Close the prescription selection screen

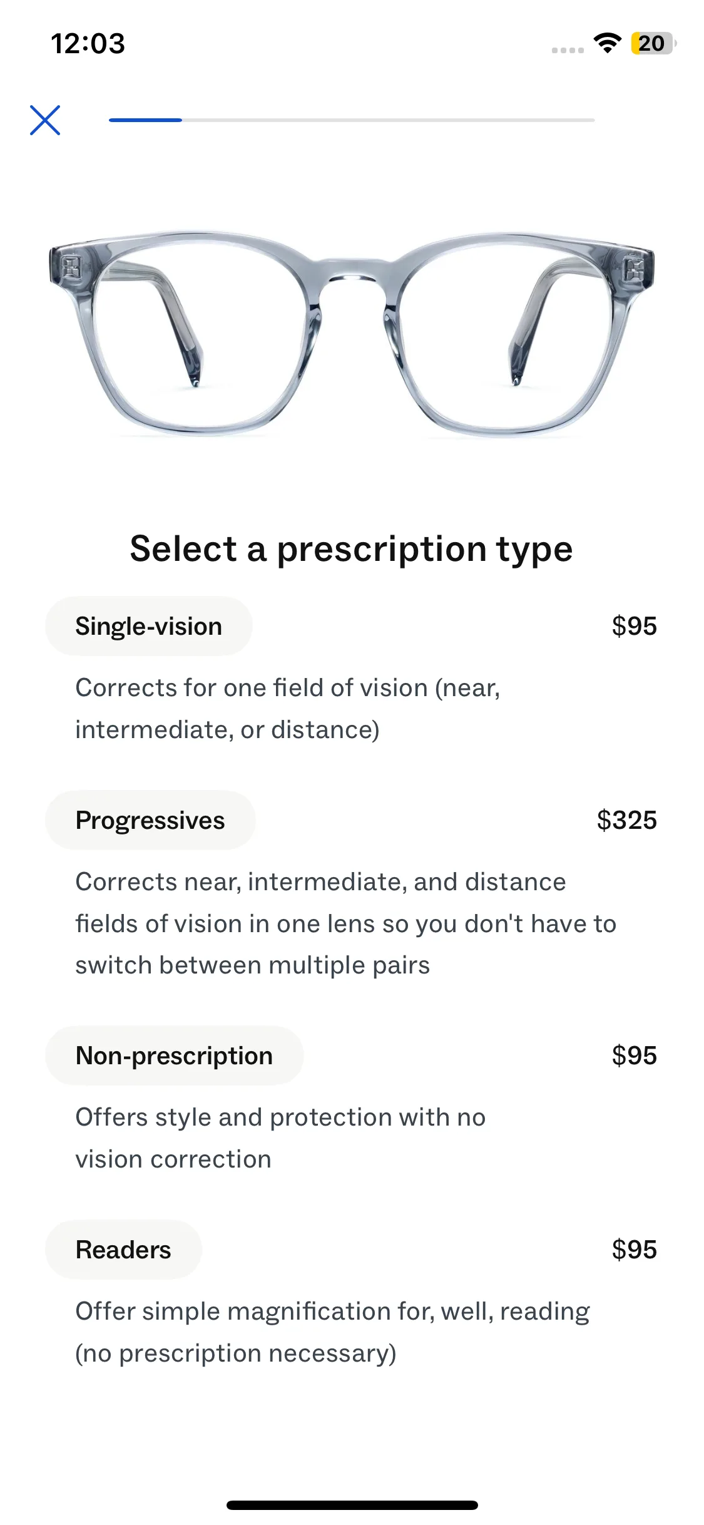point(45,120)
